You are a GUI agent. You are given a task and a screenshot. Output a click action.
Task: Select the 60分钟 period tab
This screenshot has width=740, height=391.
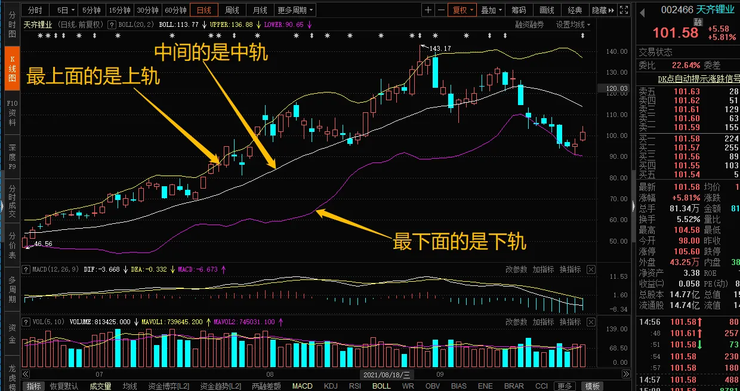[175, 10]
